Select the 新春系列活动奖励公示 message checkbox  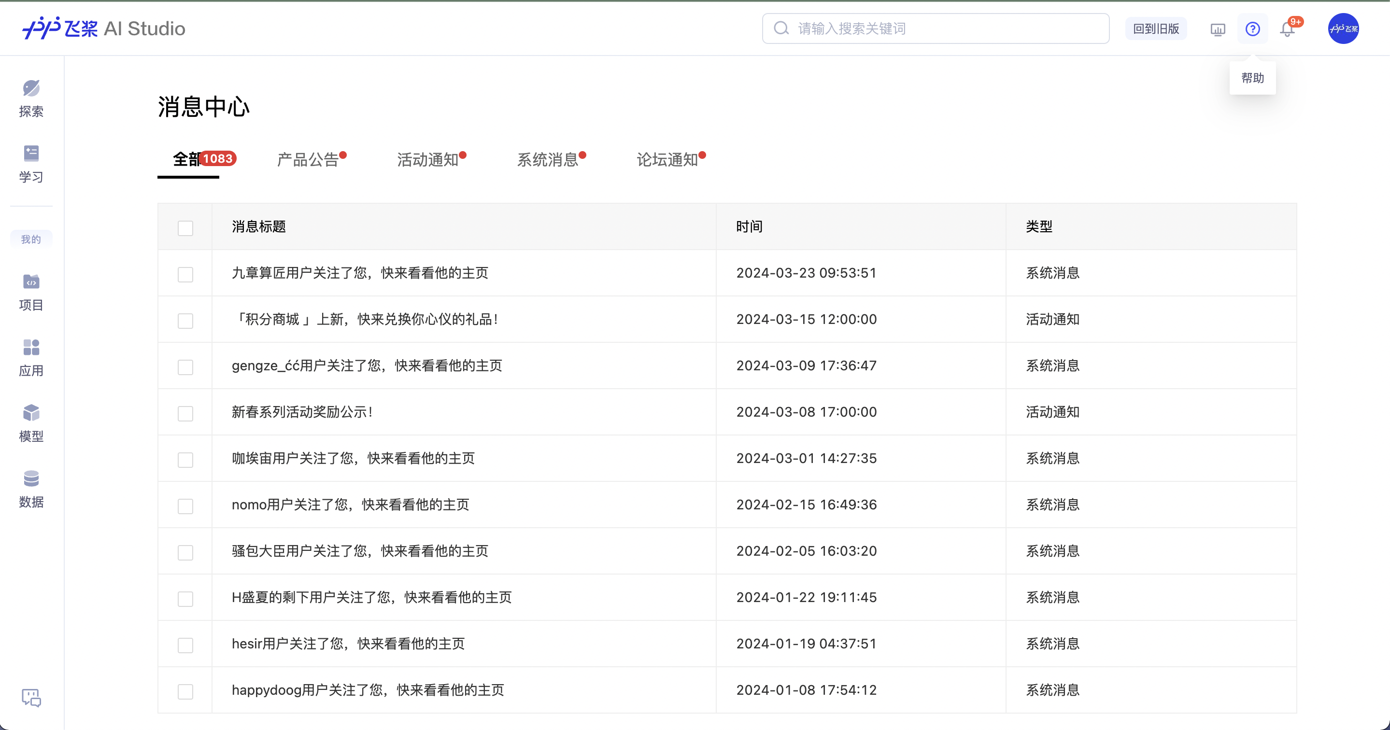[185, 413]
